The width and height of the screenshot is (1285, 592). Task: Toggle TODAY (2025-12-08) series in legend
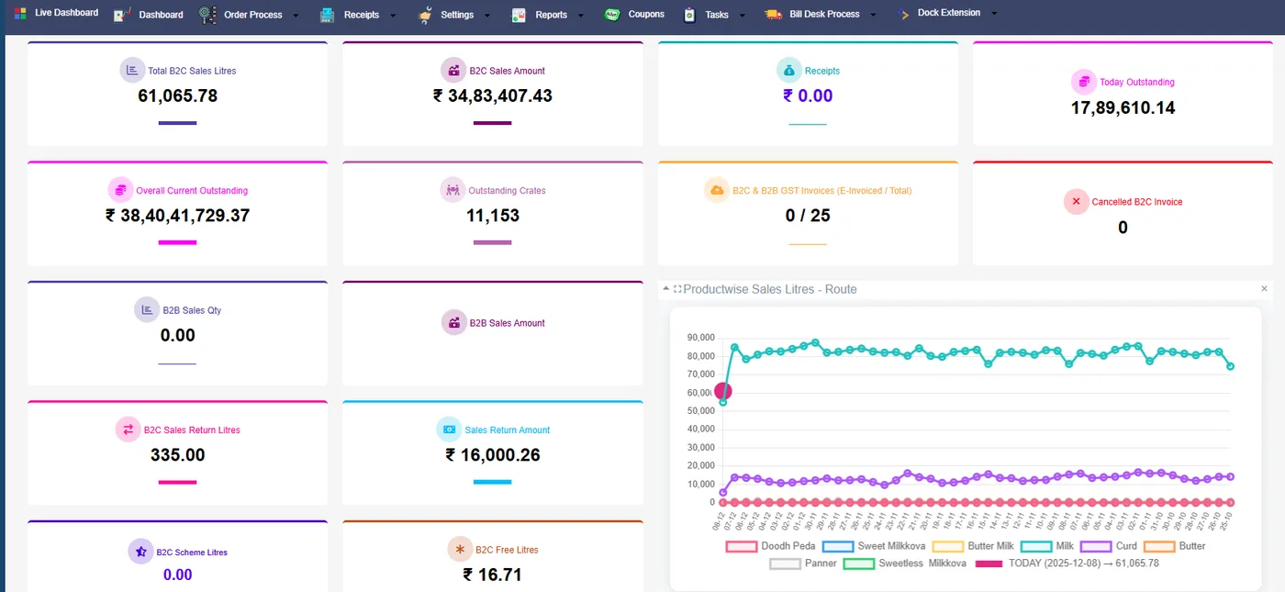[1067, 564]
